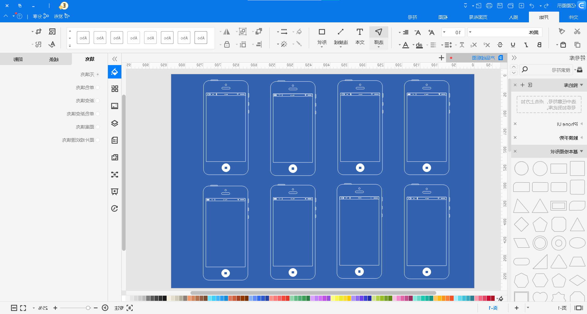
Task: Click the scissors Cut icon
Action: (x=577, y=31)
